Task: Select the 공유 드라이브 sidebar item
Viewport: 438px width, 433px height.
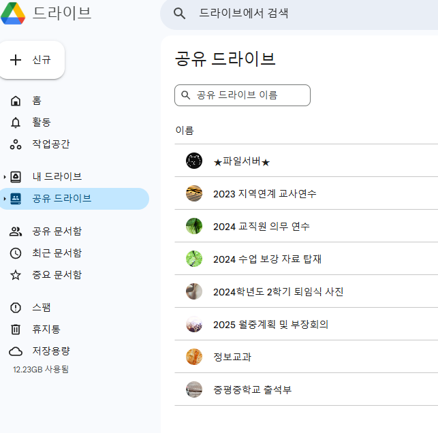Action: [73, 199]
